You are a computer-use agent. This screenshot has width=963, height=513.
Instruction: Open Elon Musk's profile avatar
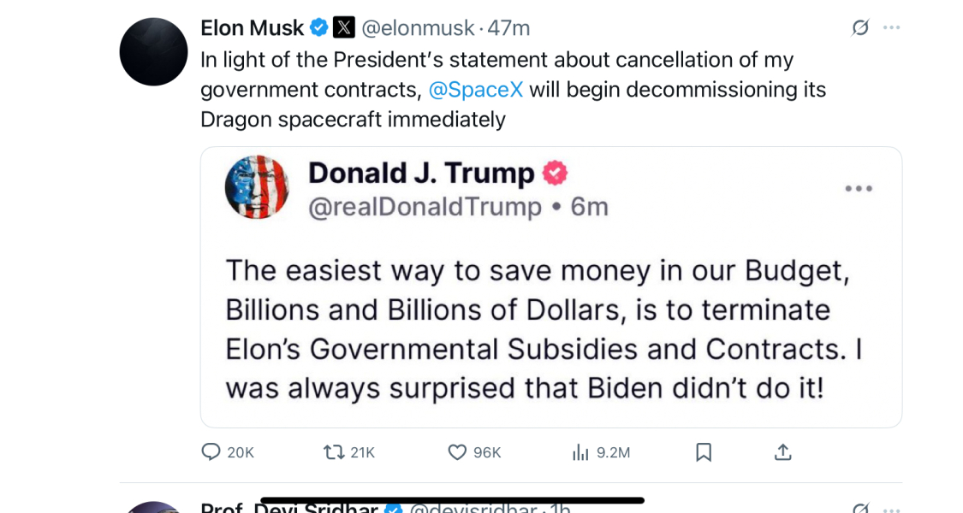(x=153, y=51)
